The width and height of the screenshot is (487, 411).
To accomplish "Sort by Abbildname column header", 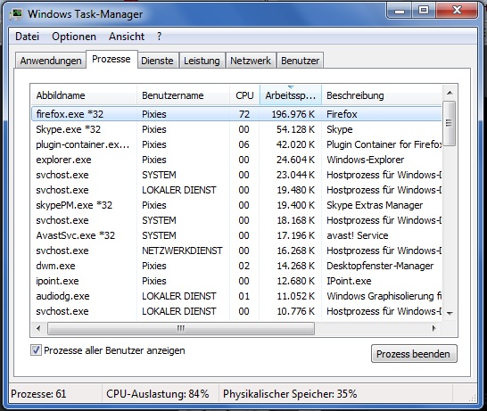I will (x=84, y=95).
